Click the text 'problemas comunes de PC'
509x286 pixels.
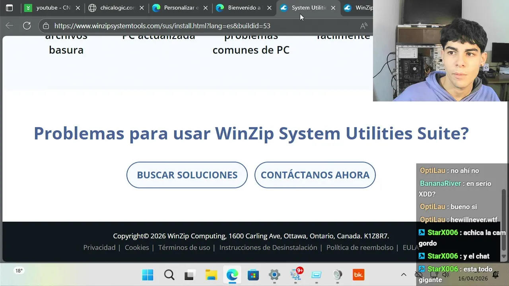click(x=251, y=43)
